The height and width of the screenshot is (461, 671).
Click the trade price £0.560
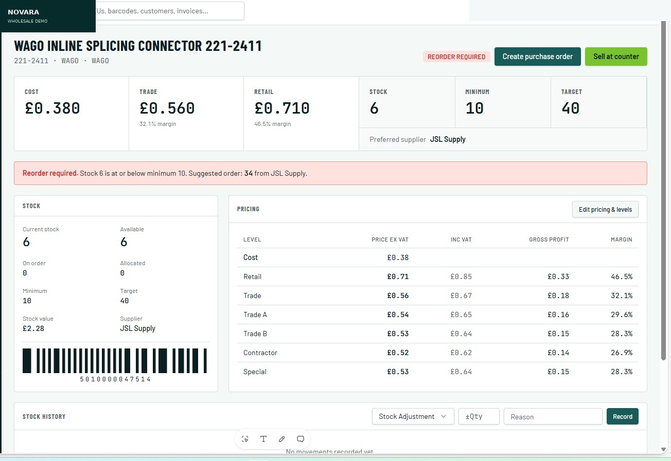(x=167, y=108)
